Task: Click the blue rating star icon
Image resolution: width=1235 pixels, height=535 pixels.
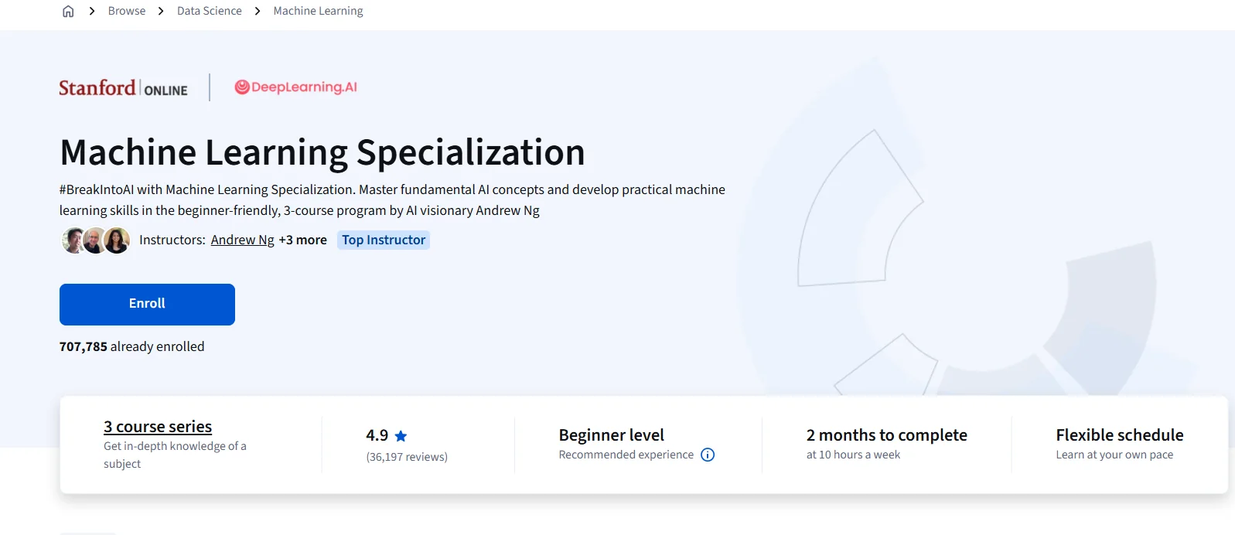Action: tap(401, 436)
